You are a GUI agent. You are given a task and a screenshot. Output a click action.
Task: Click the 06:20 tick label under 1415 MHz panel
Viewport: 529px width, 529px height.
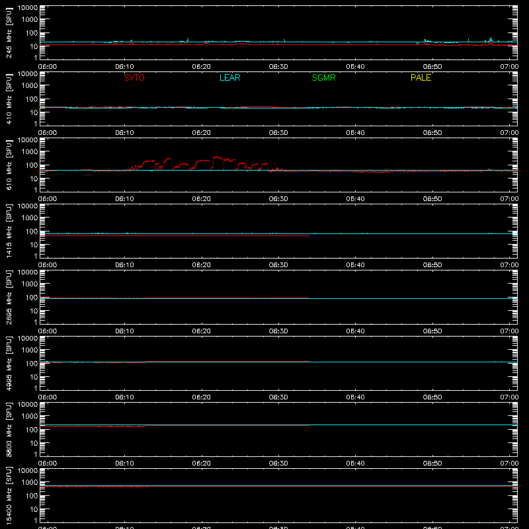tap(202, 265)
